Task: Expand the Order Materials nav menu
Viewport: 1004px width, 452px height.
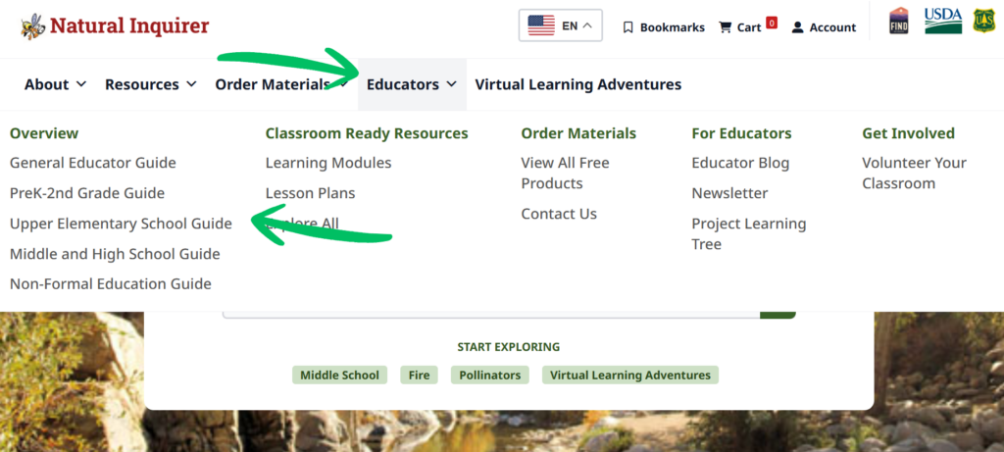Action: tap(281, 84)
